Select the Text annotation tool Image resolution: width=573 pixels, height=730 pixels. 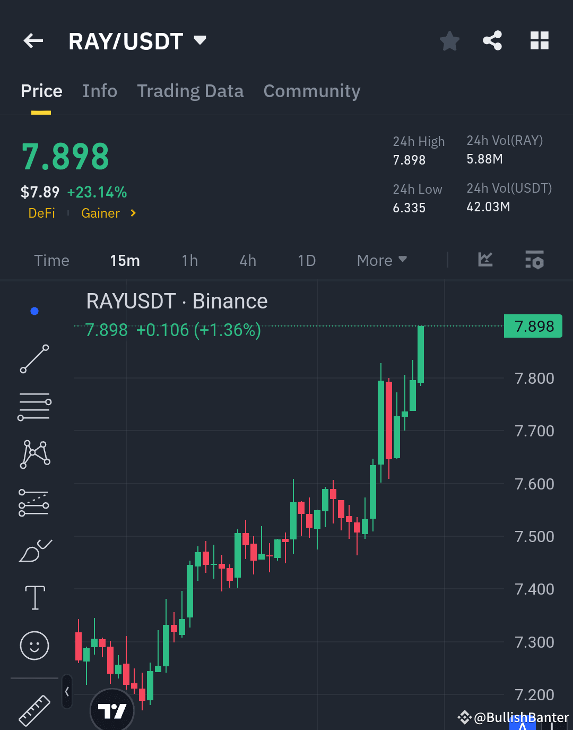click(x=35, y=598)
